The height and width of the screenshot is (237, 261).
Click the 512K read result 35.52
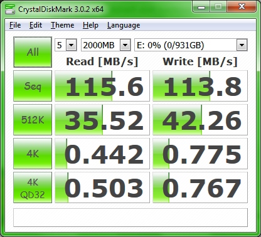(x=102, y=120)
